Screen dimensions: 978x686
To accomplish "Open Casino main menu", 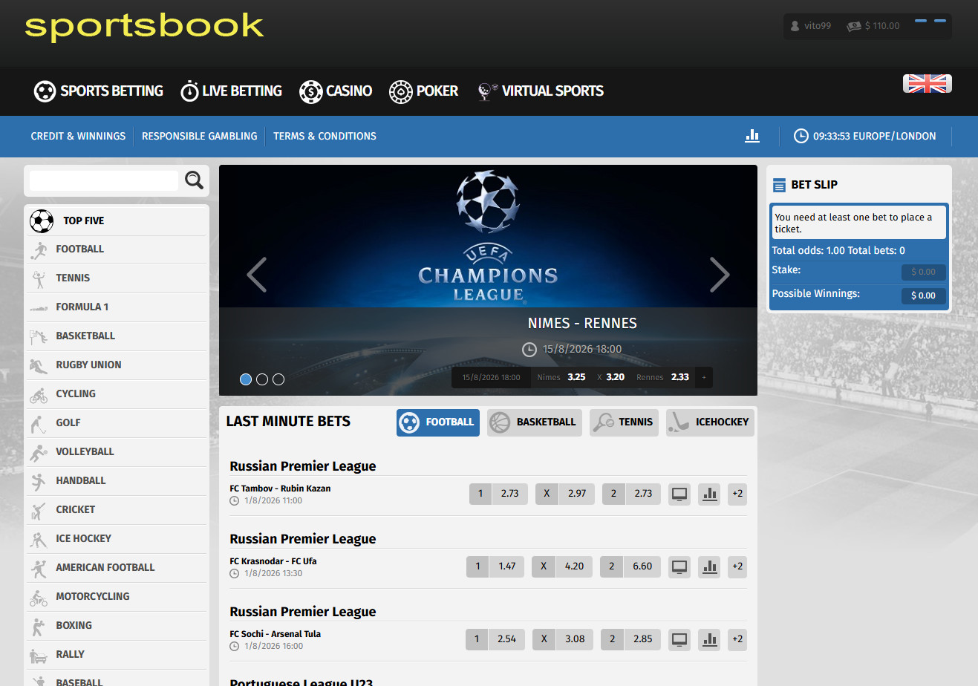I will (336, 91).
